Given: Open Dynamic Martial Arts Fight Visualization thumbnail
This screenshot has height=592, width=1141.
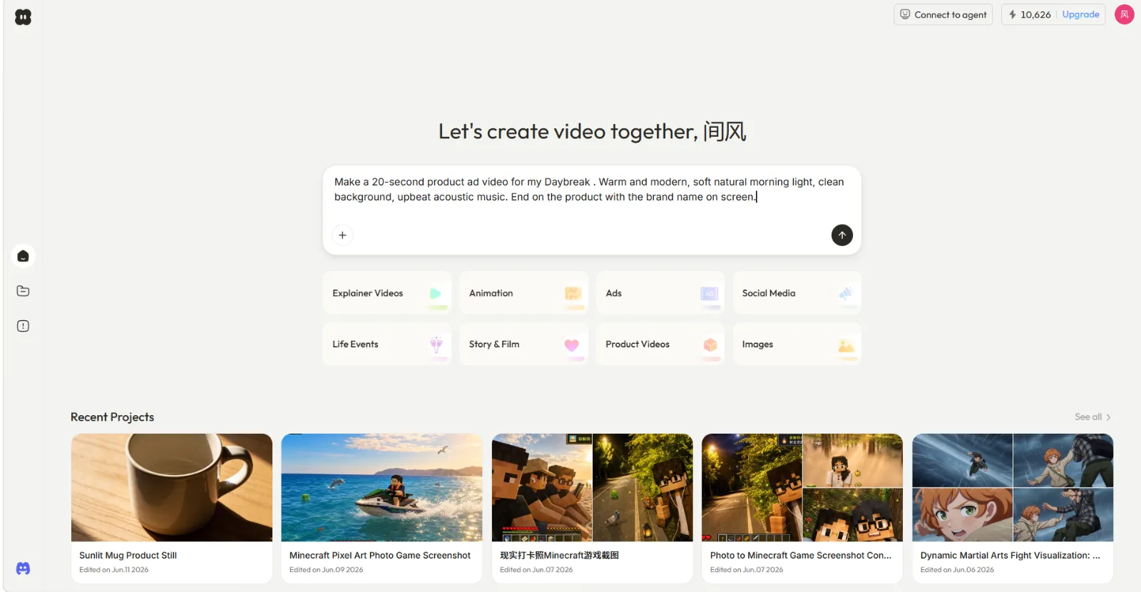Looking at the screenshot, I should click(x=1013, y=488).
